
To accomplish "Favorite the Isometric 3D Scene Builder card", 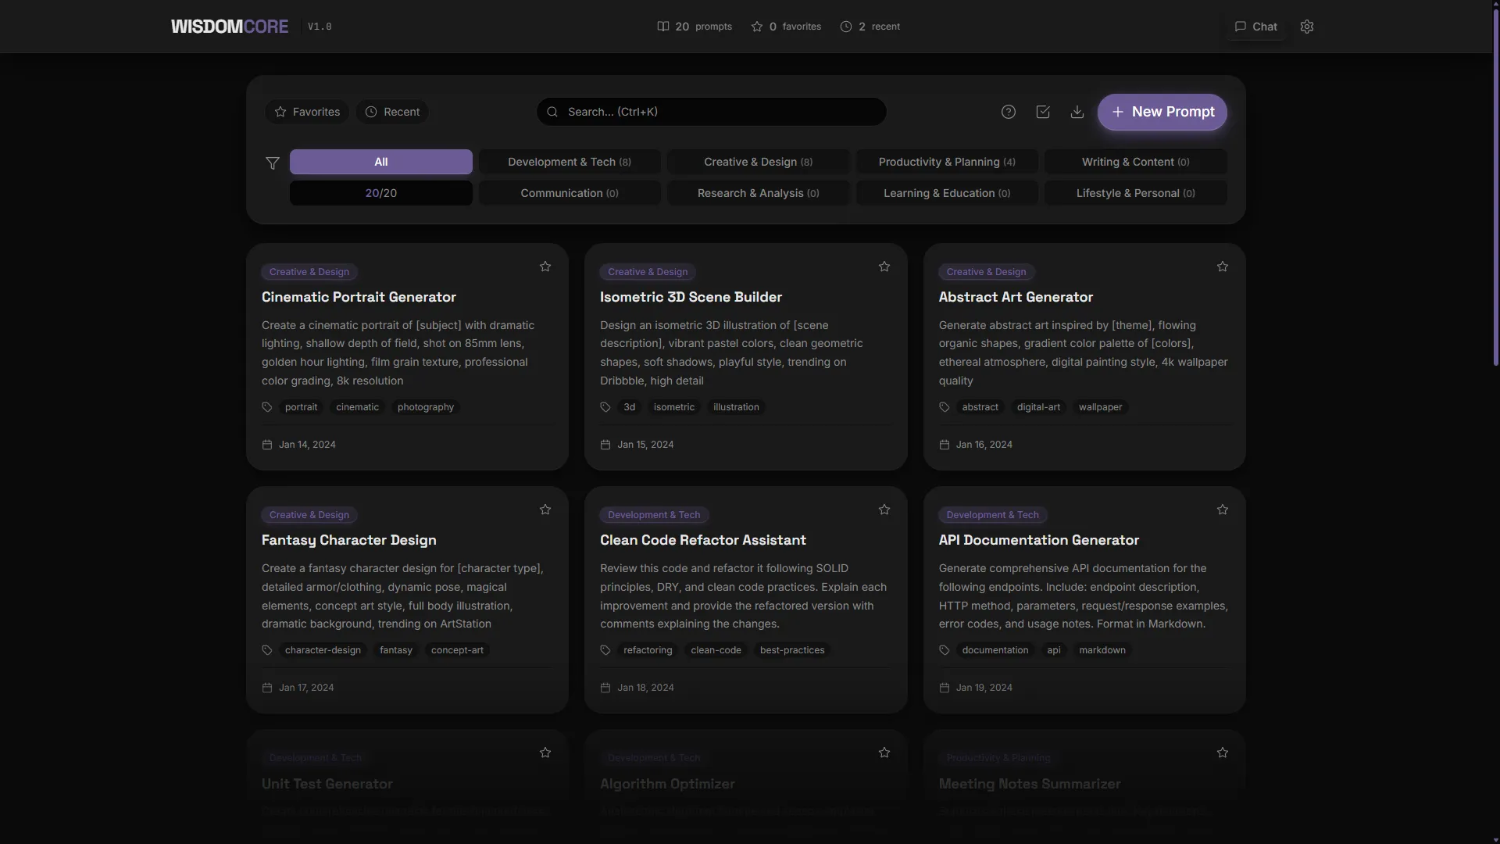I will tap(884, 266).
